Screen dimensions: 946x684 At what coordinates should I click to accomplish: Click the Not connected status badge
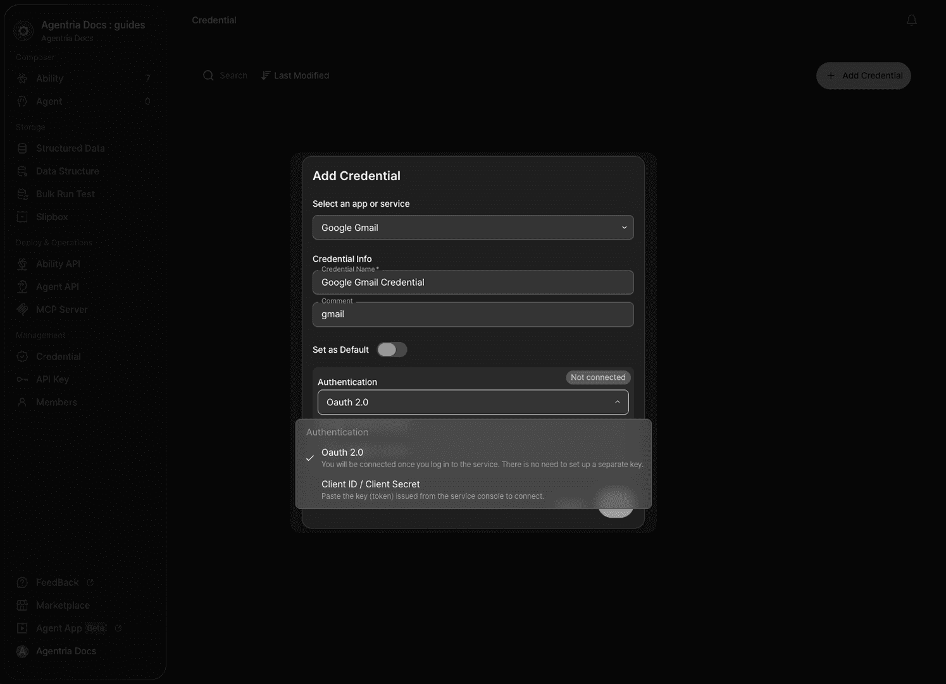(x=598, y=377)
